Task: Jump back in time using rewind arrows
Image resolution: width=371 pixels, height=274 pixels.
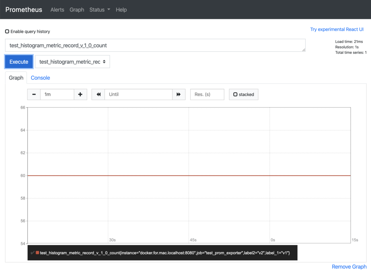Action: tap(98, 94)
